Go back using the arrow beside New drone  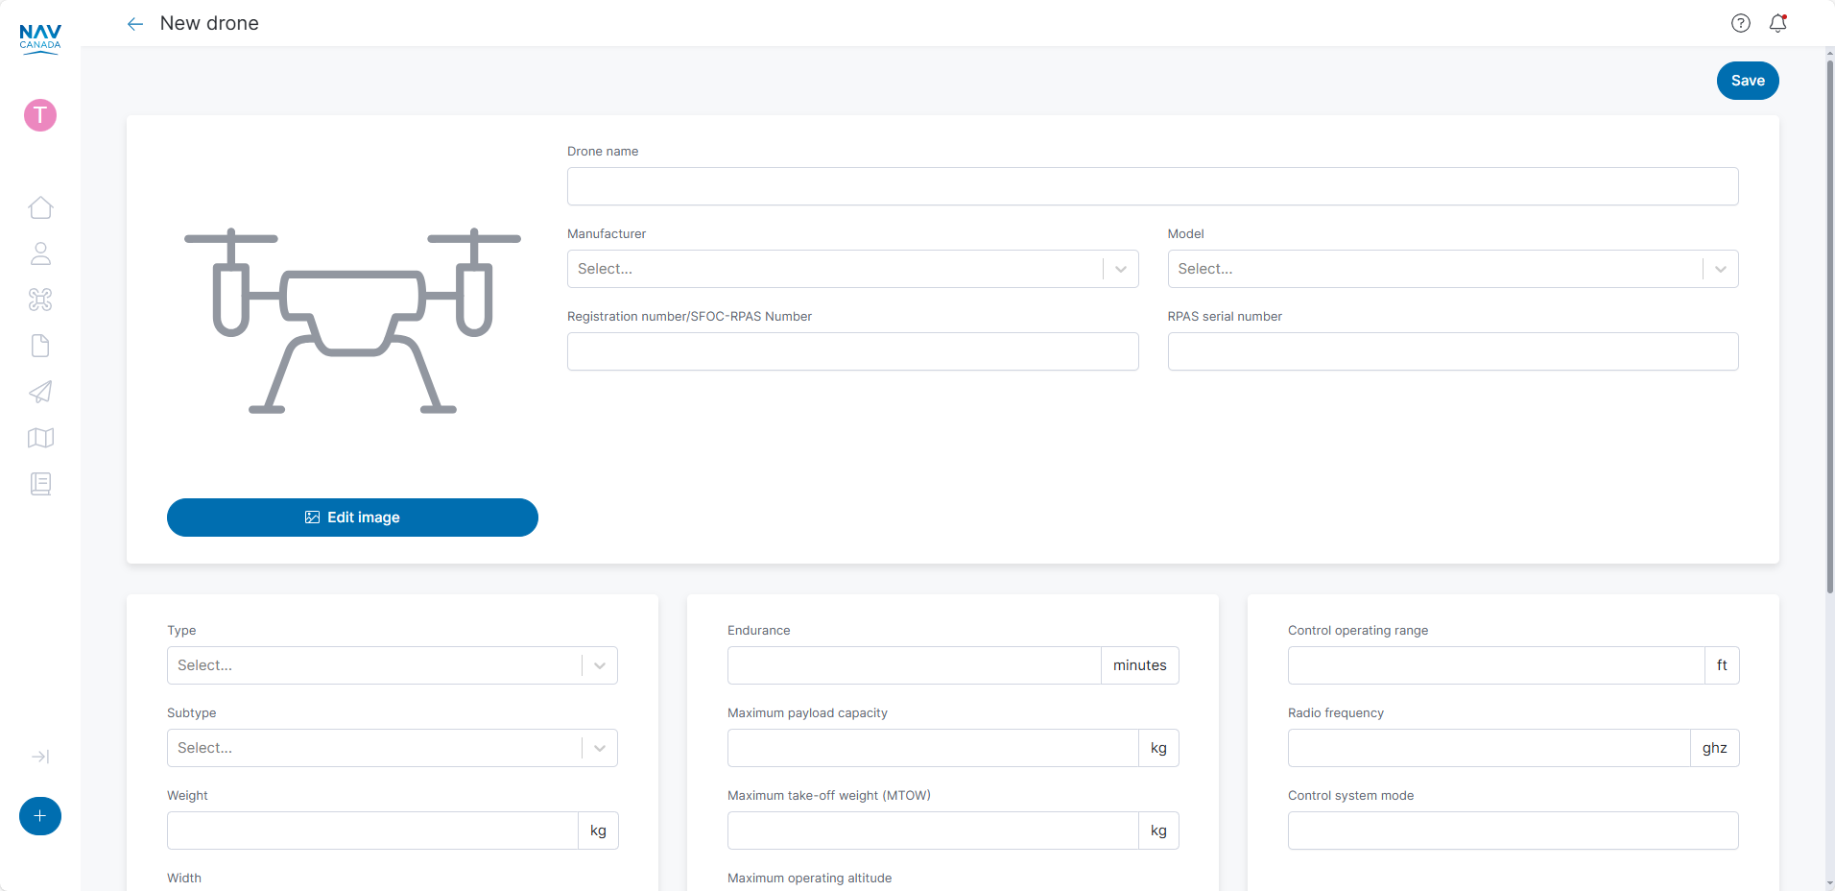(135, 24)
